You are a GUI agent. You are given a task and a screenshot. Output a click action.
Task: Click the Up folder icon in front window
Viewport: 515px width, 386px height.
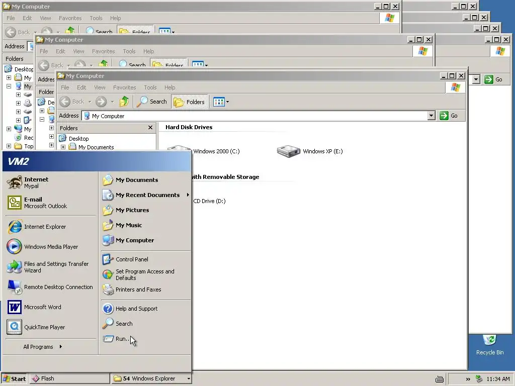pyautogui.click(x=124, y=102)
